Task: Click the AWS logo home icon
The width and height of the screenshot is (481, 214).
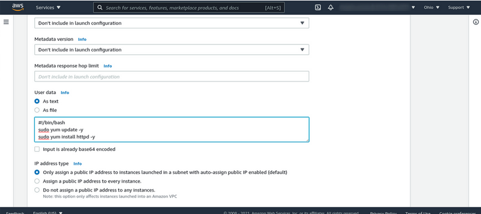Action: point(18,7)
